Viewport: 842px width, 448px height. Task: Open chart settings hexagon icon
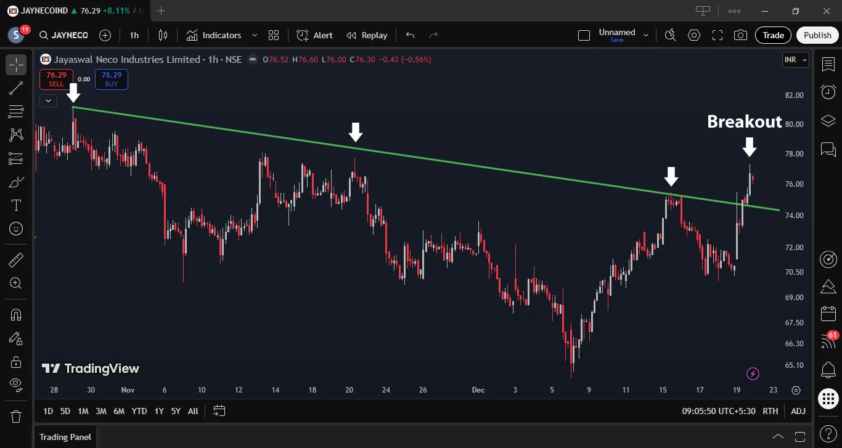pos(694,35)
